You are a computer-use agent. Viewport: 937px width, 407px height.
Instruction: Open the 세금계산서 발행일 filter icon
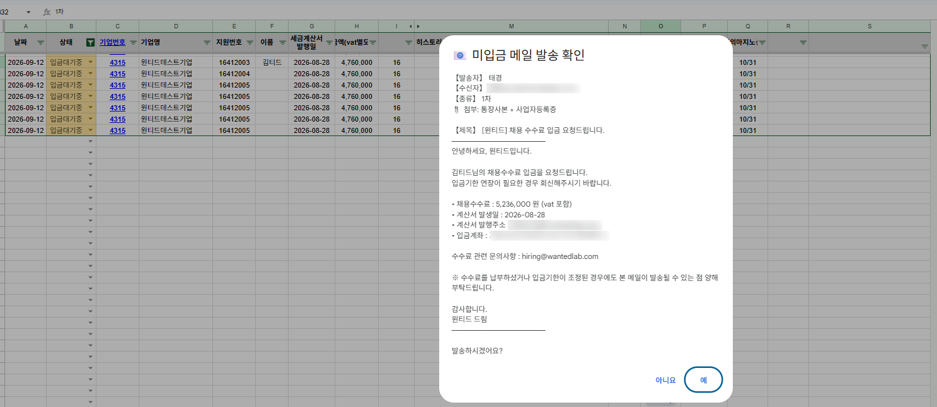tap(329, 42)
